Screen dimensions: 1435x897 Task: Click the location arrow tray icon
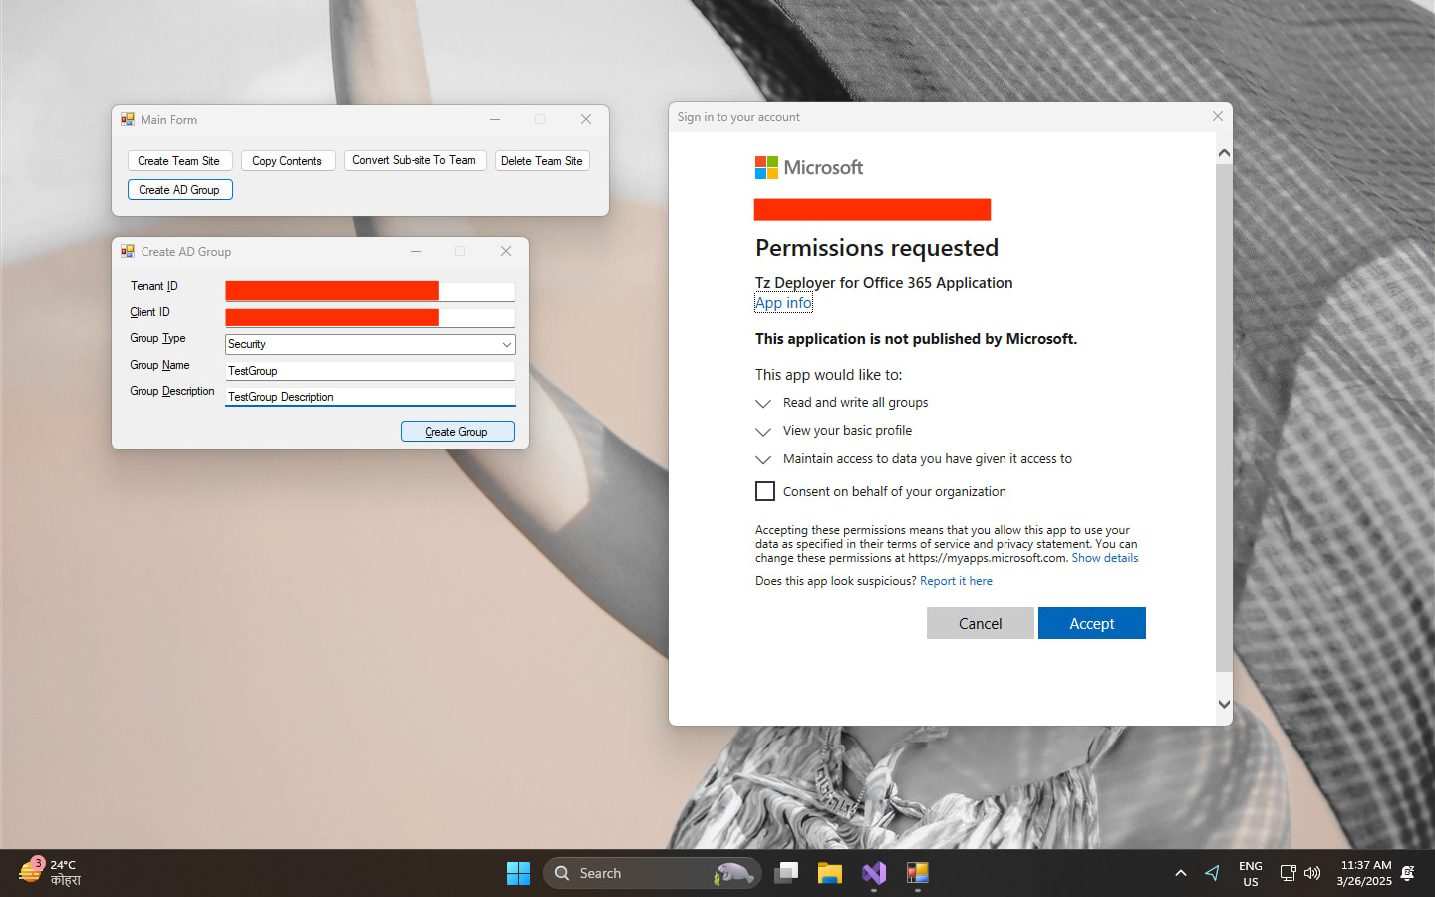[1212, 873]
